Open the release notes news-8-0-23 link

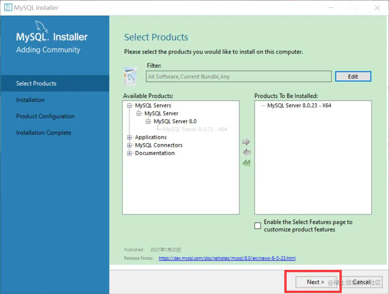point(227,258)
